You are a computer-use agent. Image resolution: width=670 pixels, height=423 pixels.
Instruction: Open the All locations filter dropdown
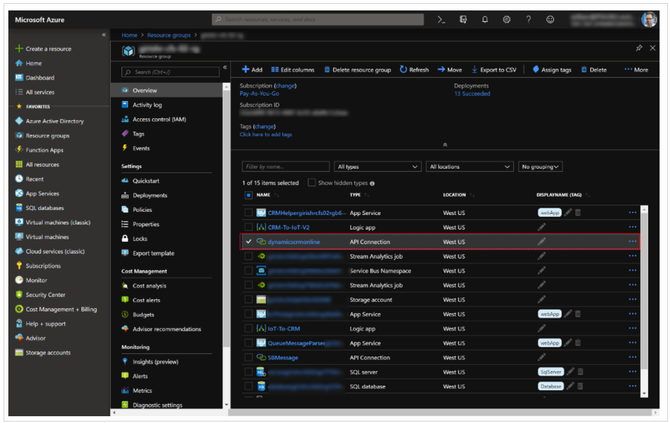click(x=470, y=167)
